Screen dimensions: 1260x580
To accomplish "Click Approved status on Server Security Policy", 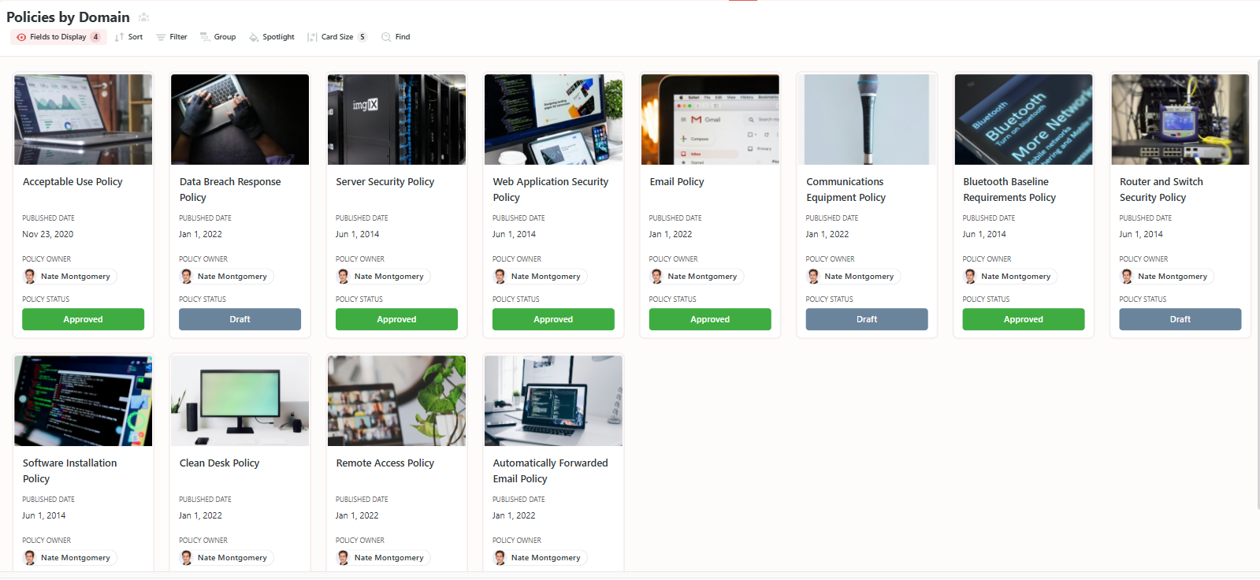I will pyautogui.click(x=396, y=319).
